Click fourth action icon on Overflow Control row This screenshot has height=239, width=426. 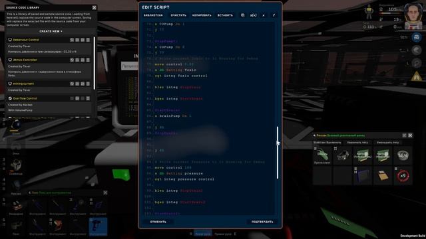(x=88, y=98)
